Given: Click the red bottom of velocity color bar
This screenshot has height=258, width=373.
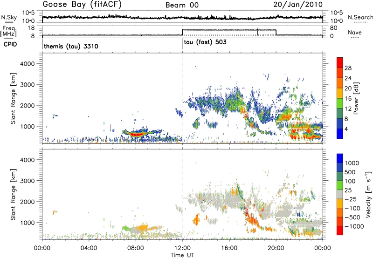Looking at the screenshot, I should click(x=340, y=231).
